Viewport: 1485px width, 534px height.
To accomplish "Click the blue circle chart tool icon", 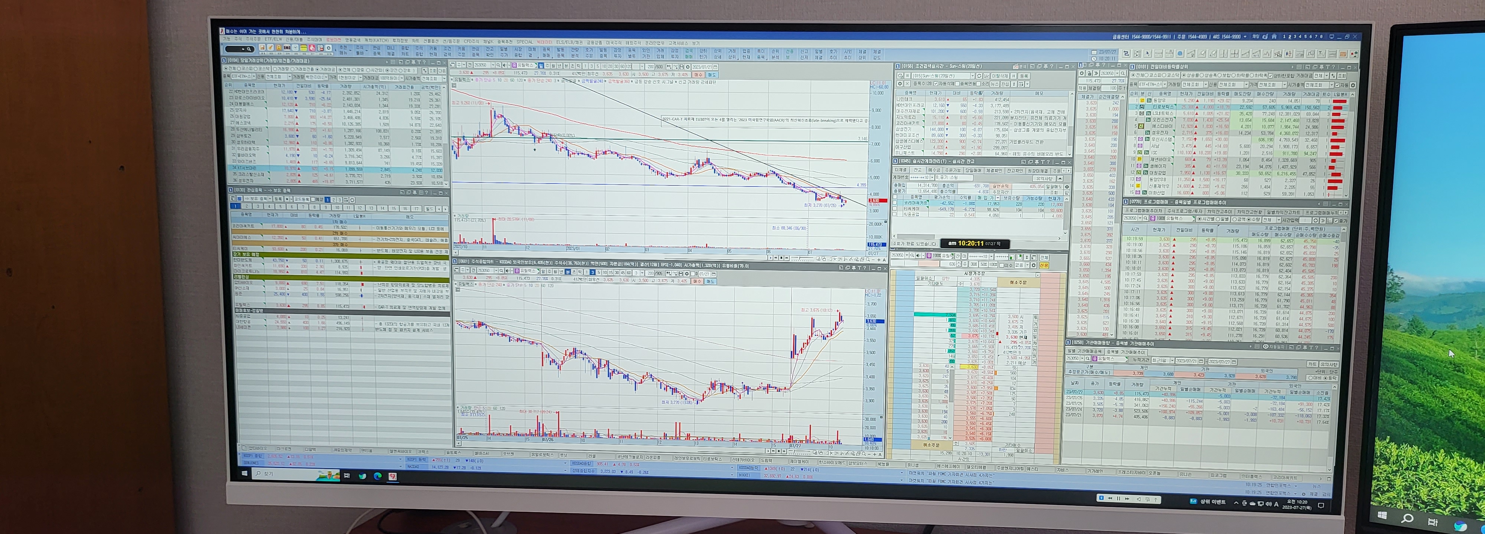I will coord(1180,53).
